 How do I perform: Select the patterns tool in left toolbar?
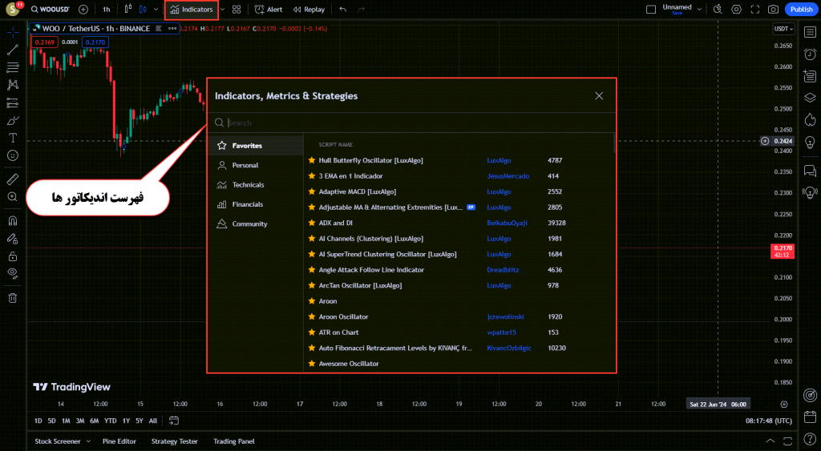(13, 85)
